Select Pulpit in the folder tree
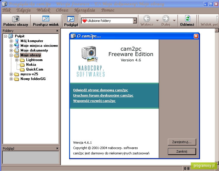Image resolution: width=219 pixels, height=171 pixels. tap(20, 36)
